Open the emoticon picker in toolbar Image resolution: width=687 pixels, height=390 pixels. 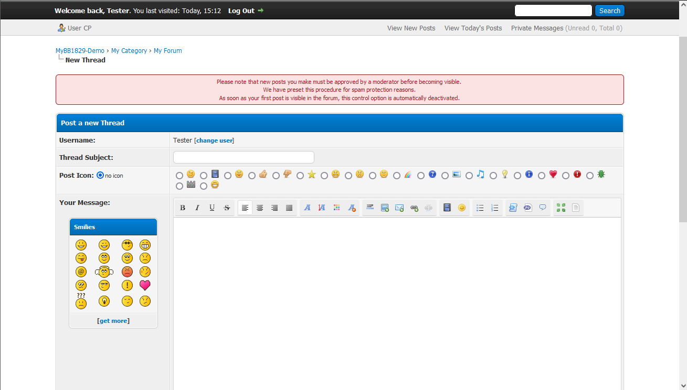[462, 208]
